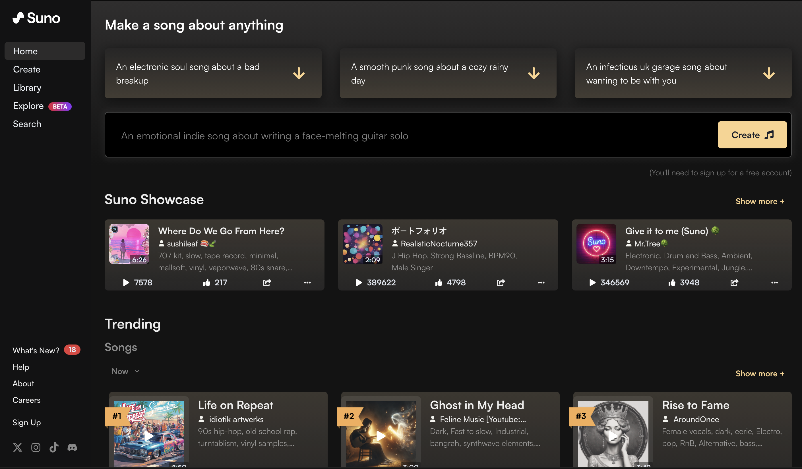Open the Careers link
802x469 pixels.
[26, 400]
